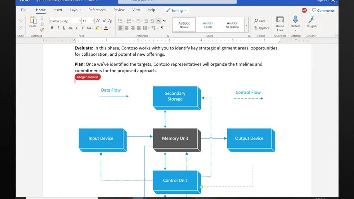This screenshot has height=199, width=354.
Task: Toggle show paragraph marks
Action: (x=162, y=28)
